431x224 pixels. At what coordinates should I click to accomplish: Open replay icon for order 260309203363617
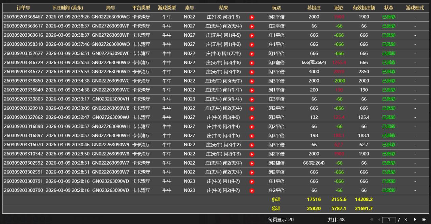(252, 26)
